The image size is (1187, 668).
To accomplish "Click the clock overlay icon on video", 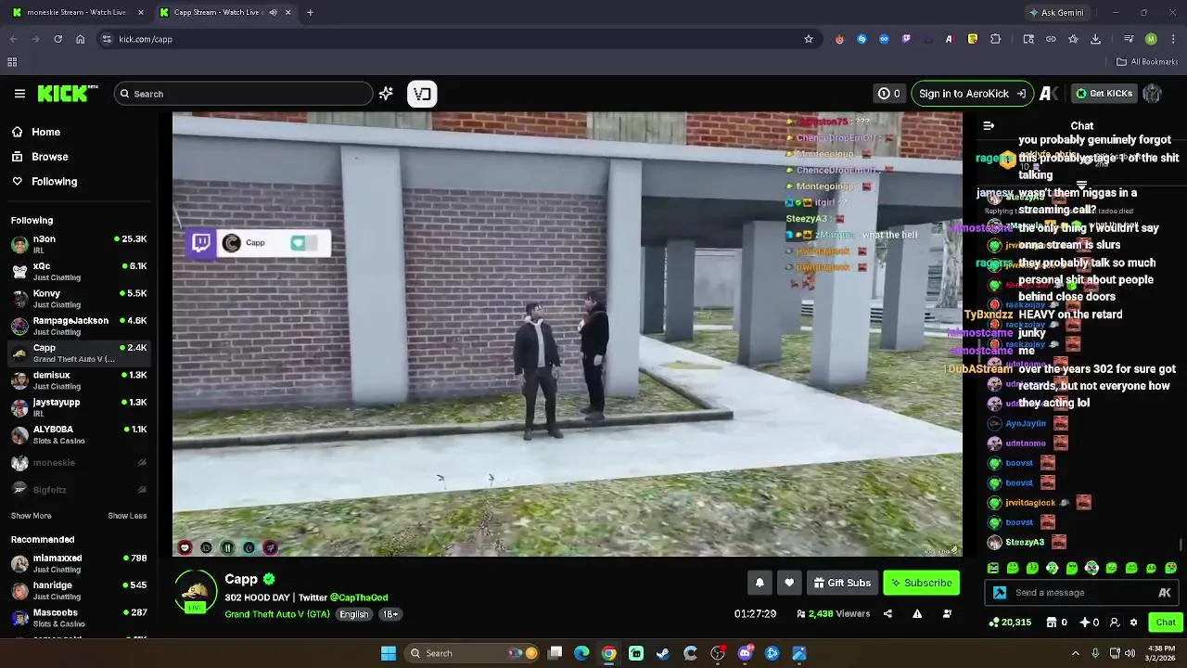I will pos(249,547).
